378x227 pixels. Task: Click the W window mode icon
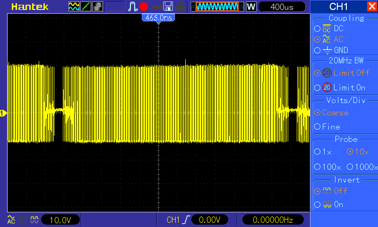251,7
